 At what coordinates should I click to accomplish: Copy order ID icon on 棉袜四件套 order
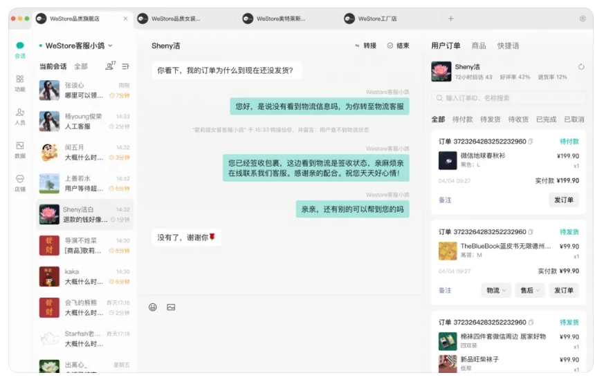coord(531,323)
